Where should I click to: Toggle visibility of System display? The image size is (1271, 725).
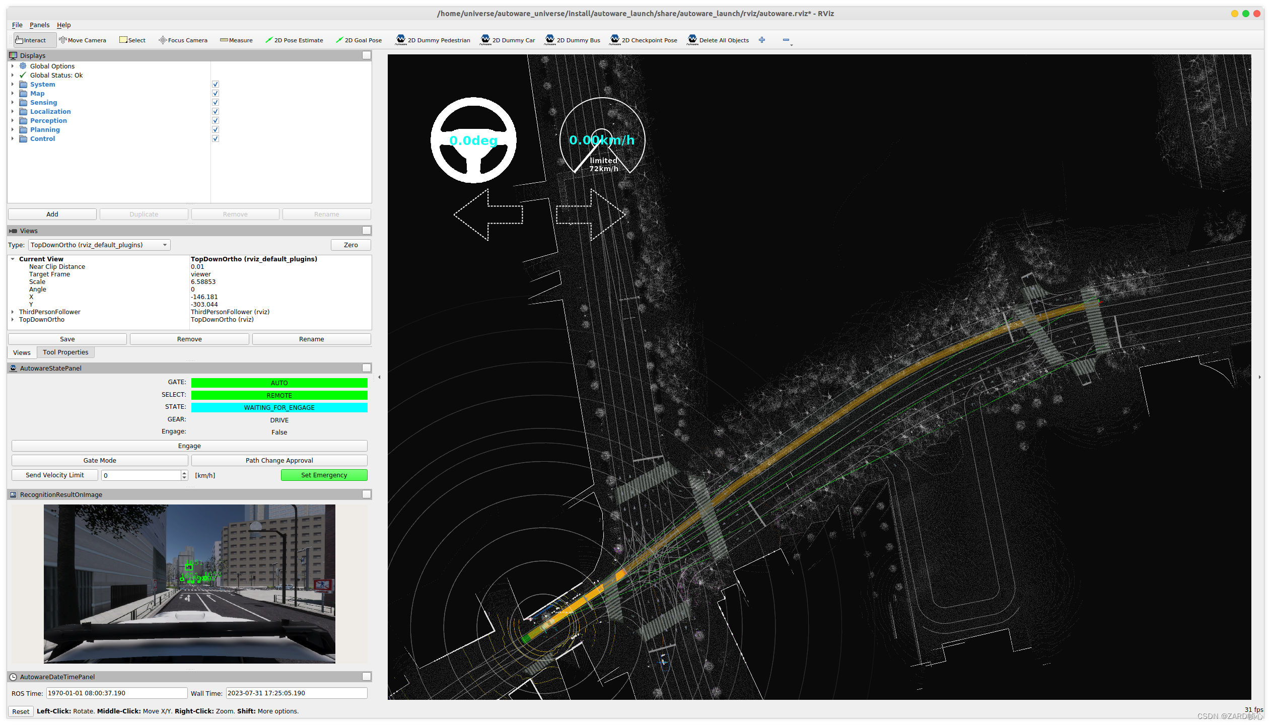(217, 85)
